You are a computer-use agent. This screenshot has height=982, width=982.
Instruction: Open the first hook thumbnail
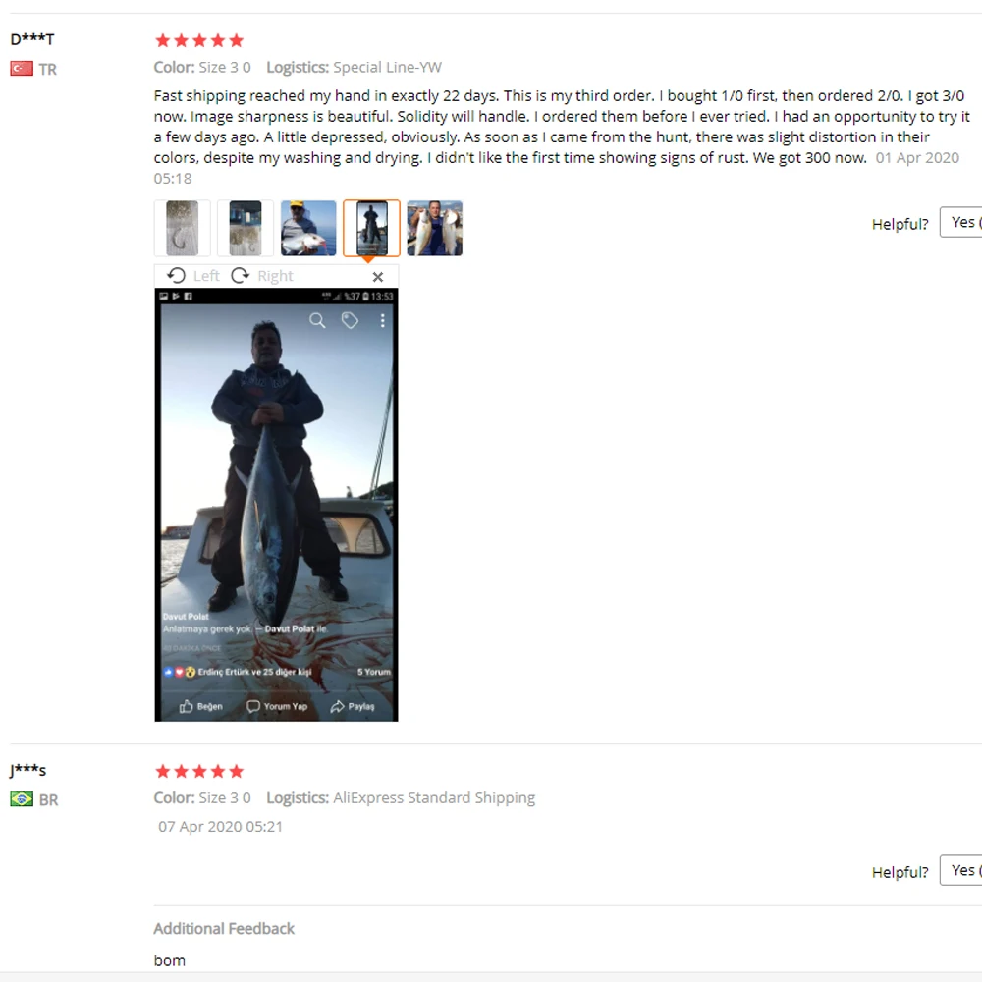coord(183,228)
